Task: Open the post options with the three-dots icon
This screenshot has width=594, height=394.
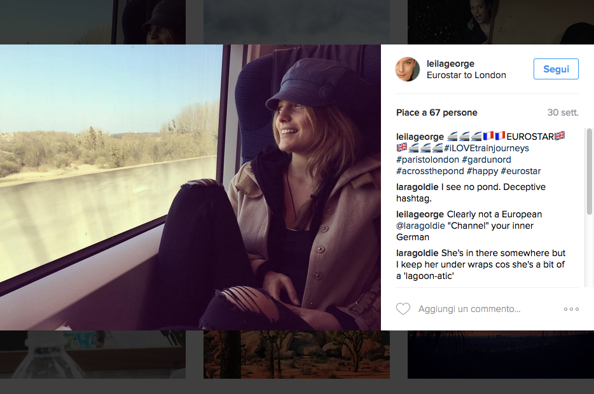Action: tap(570, 309)
